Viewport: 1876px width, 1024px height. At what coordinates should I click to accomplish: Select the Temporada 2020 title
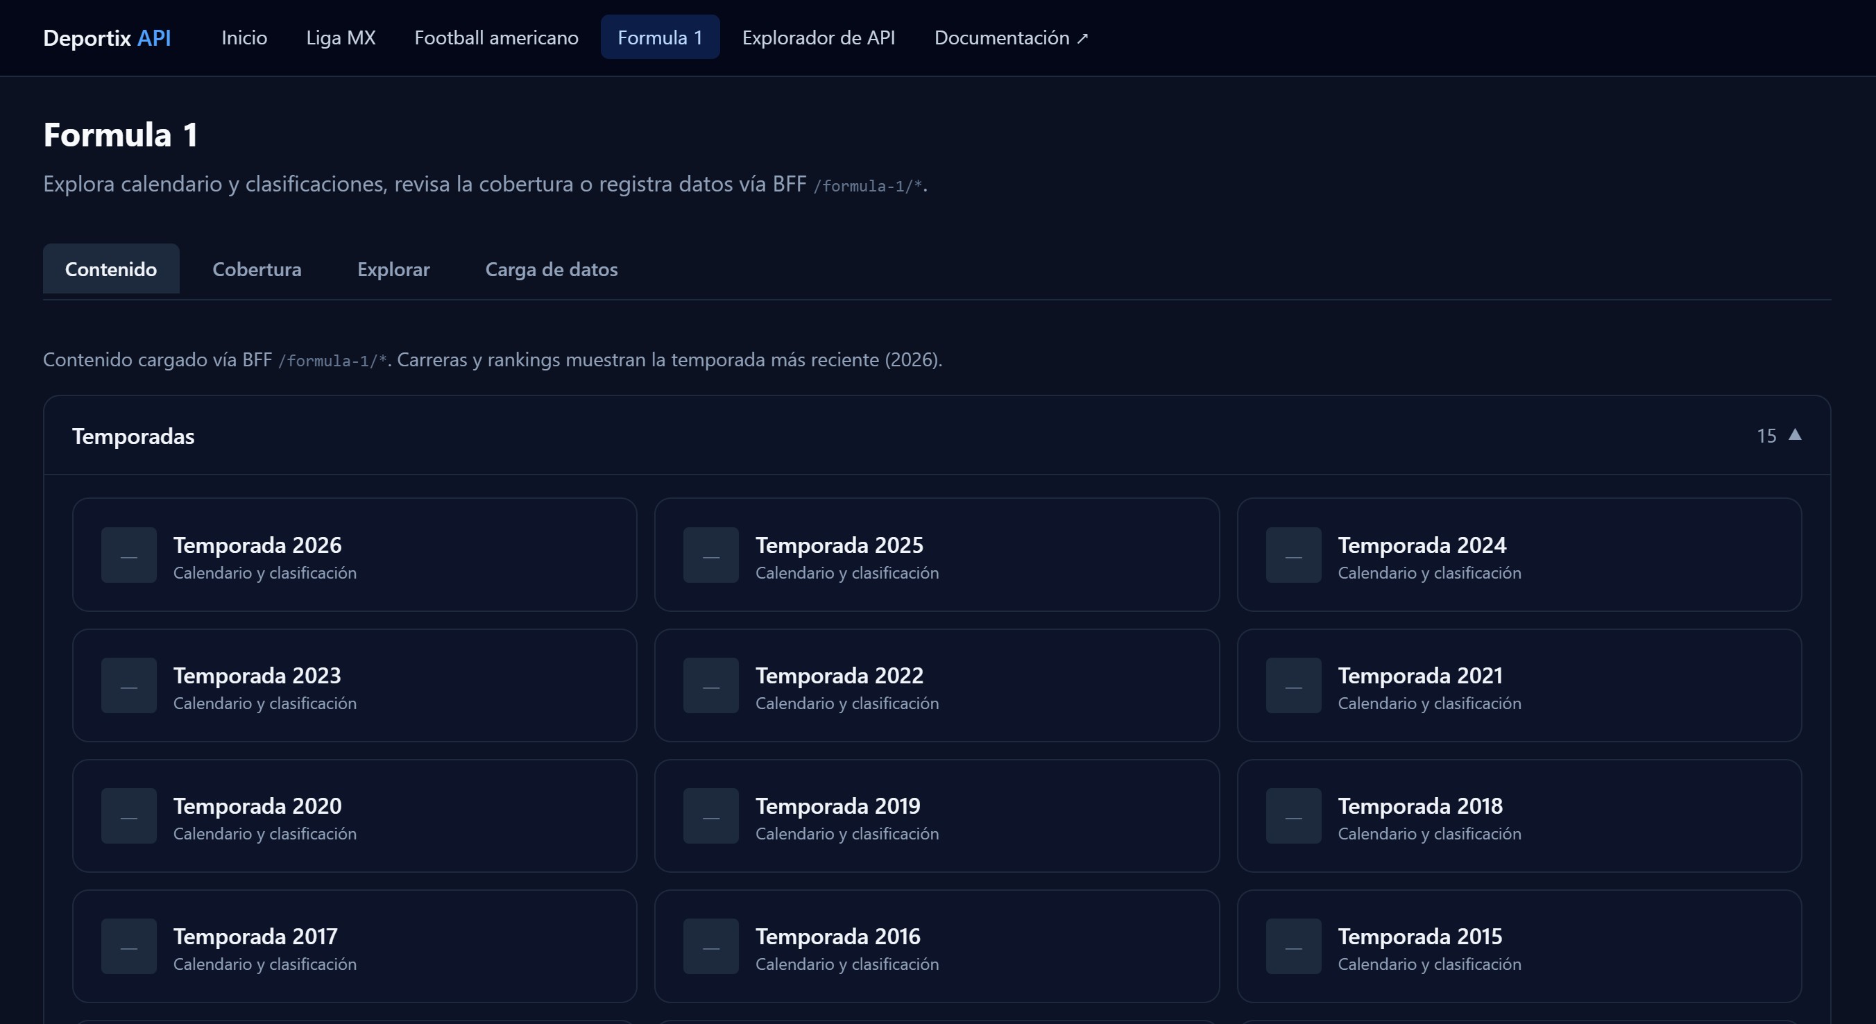pos(257,805)
